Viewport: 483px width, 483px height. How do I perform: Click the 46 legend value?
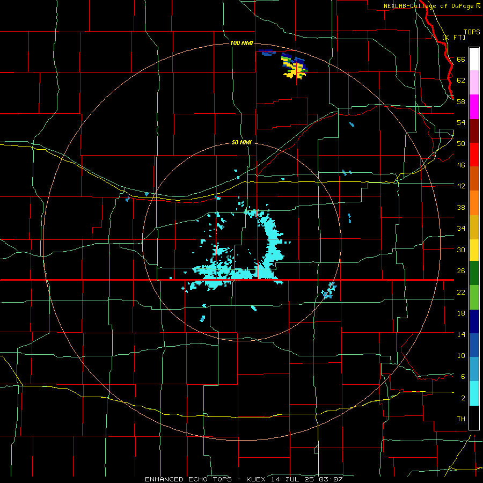[461, 165]
